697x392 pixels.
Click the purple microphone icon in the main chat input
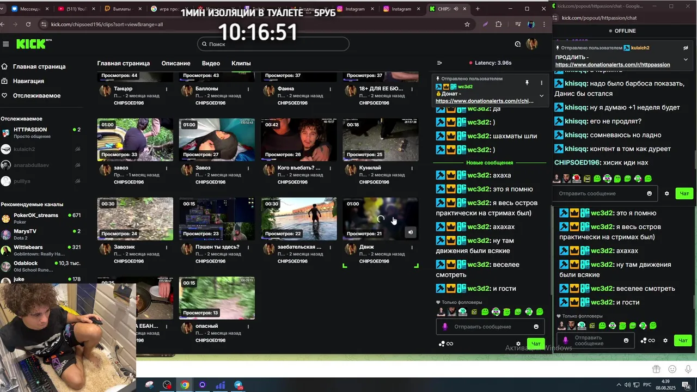click(445, 327)
